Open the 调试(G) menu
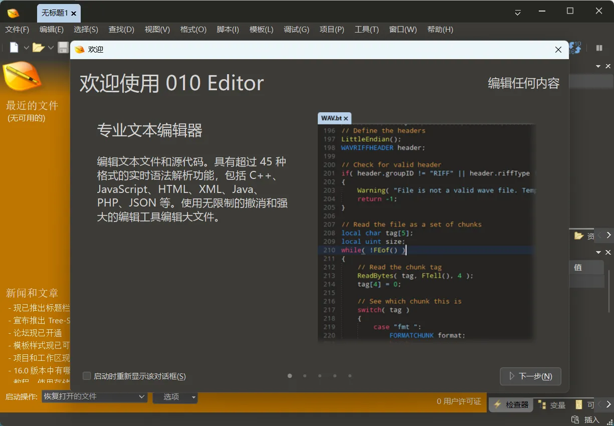 click(x=296, y=30)
